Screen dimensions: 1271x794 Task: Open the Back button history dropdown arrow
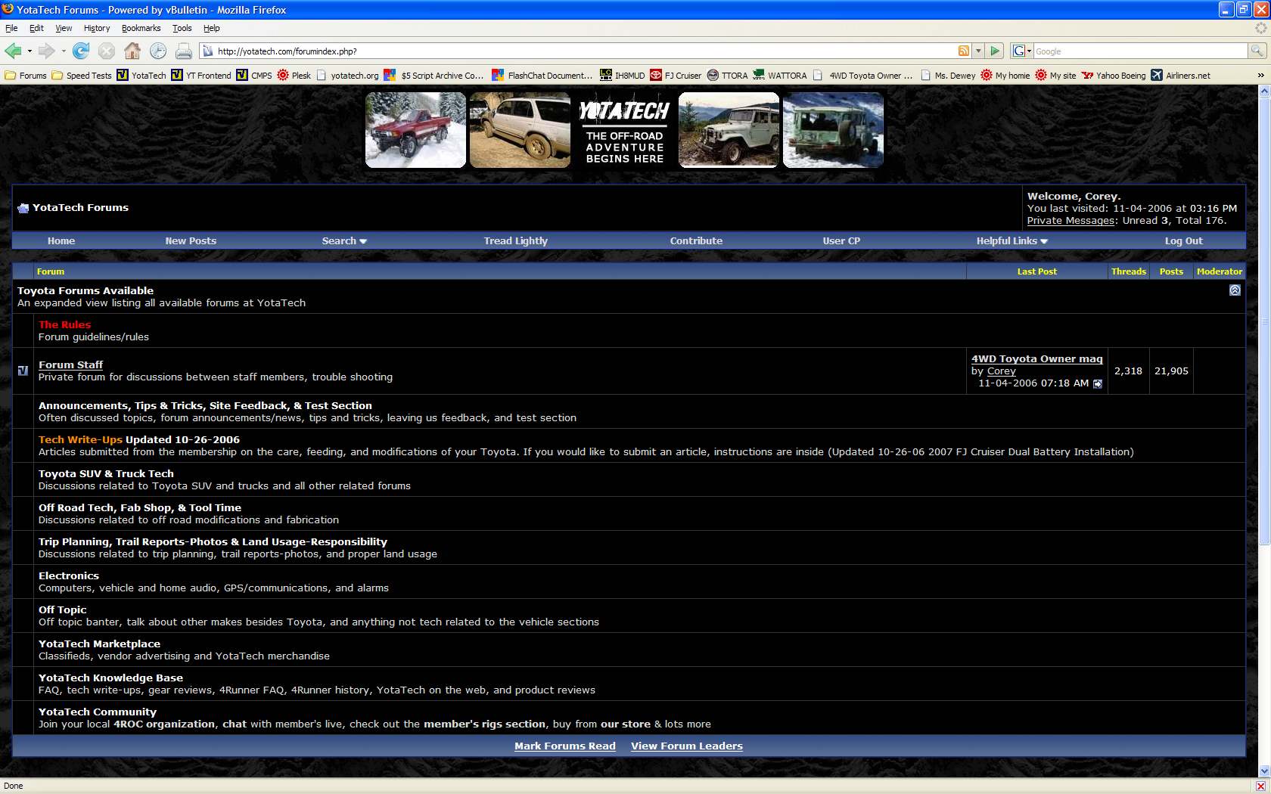coord(30,51)
